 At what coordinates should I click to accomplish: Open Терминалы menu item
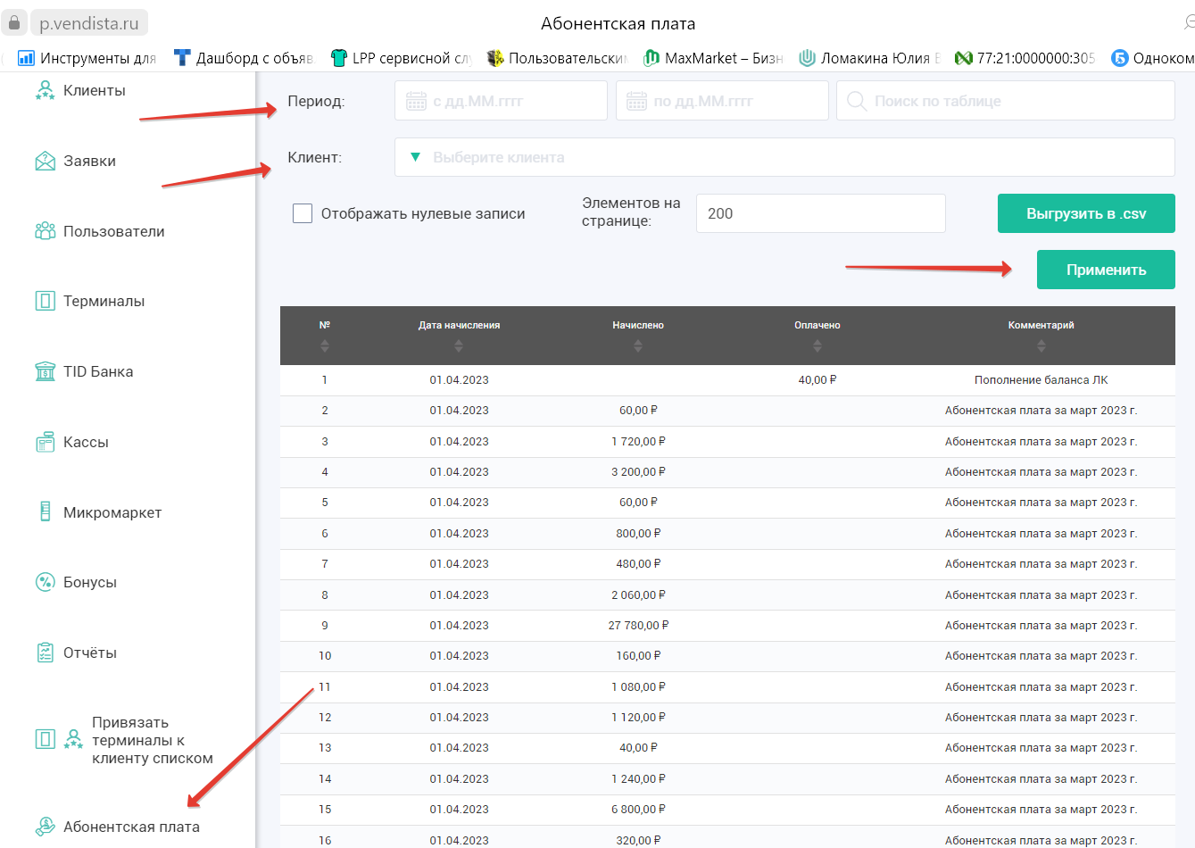104,301
